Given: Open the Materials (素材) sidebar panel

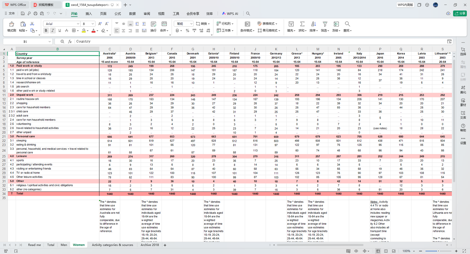Looking at the screenshot, I should click(463, 102).
